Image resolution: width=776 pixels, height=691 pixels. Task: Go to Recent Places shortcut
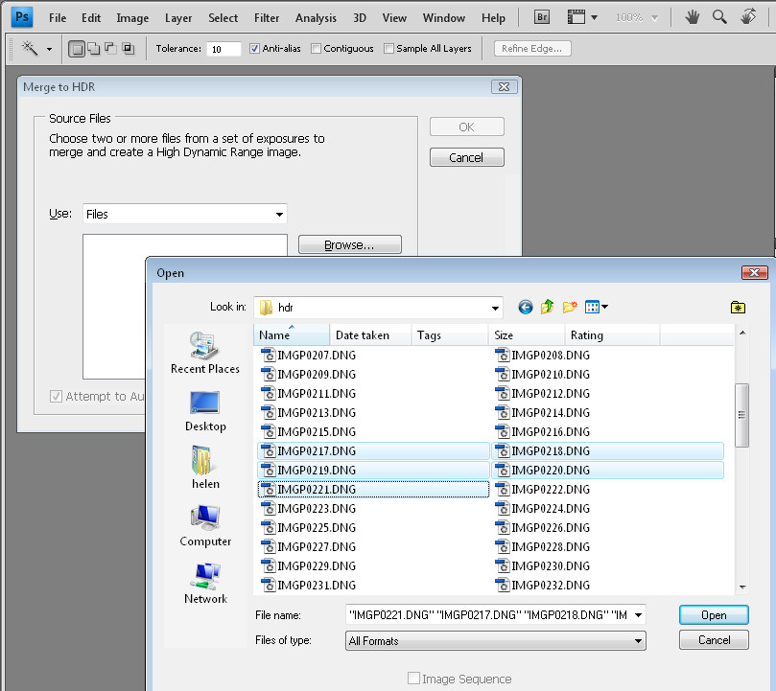[x=205, y=353]
